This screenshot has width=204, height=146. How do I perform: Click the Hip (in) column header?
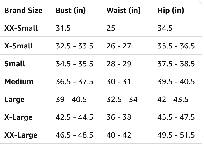(x=171, y=11)
